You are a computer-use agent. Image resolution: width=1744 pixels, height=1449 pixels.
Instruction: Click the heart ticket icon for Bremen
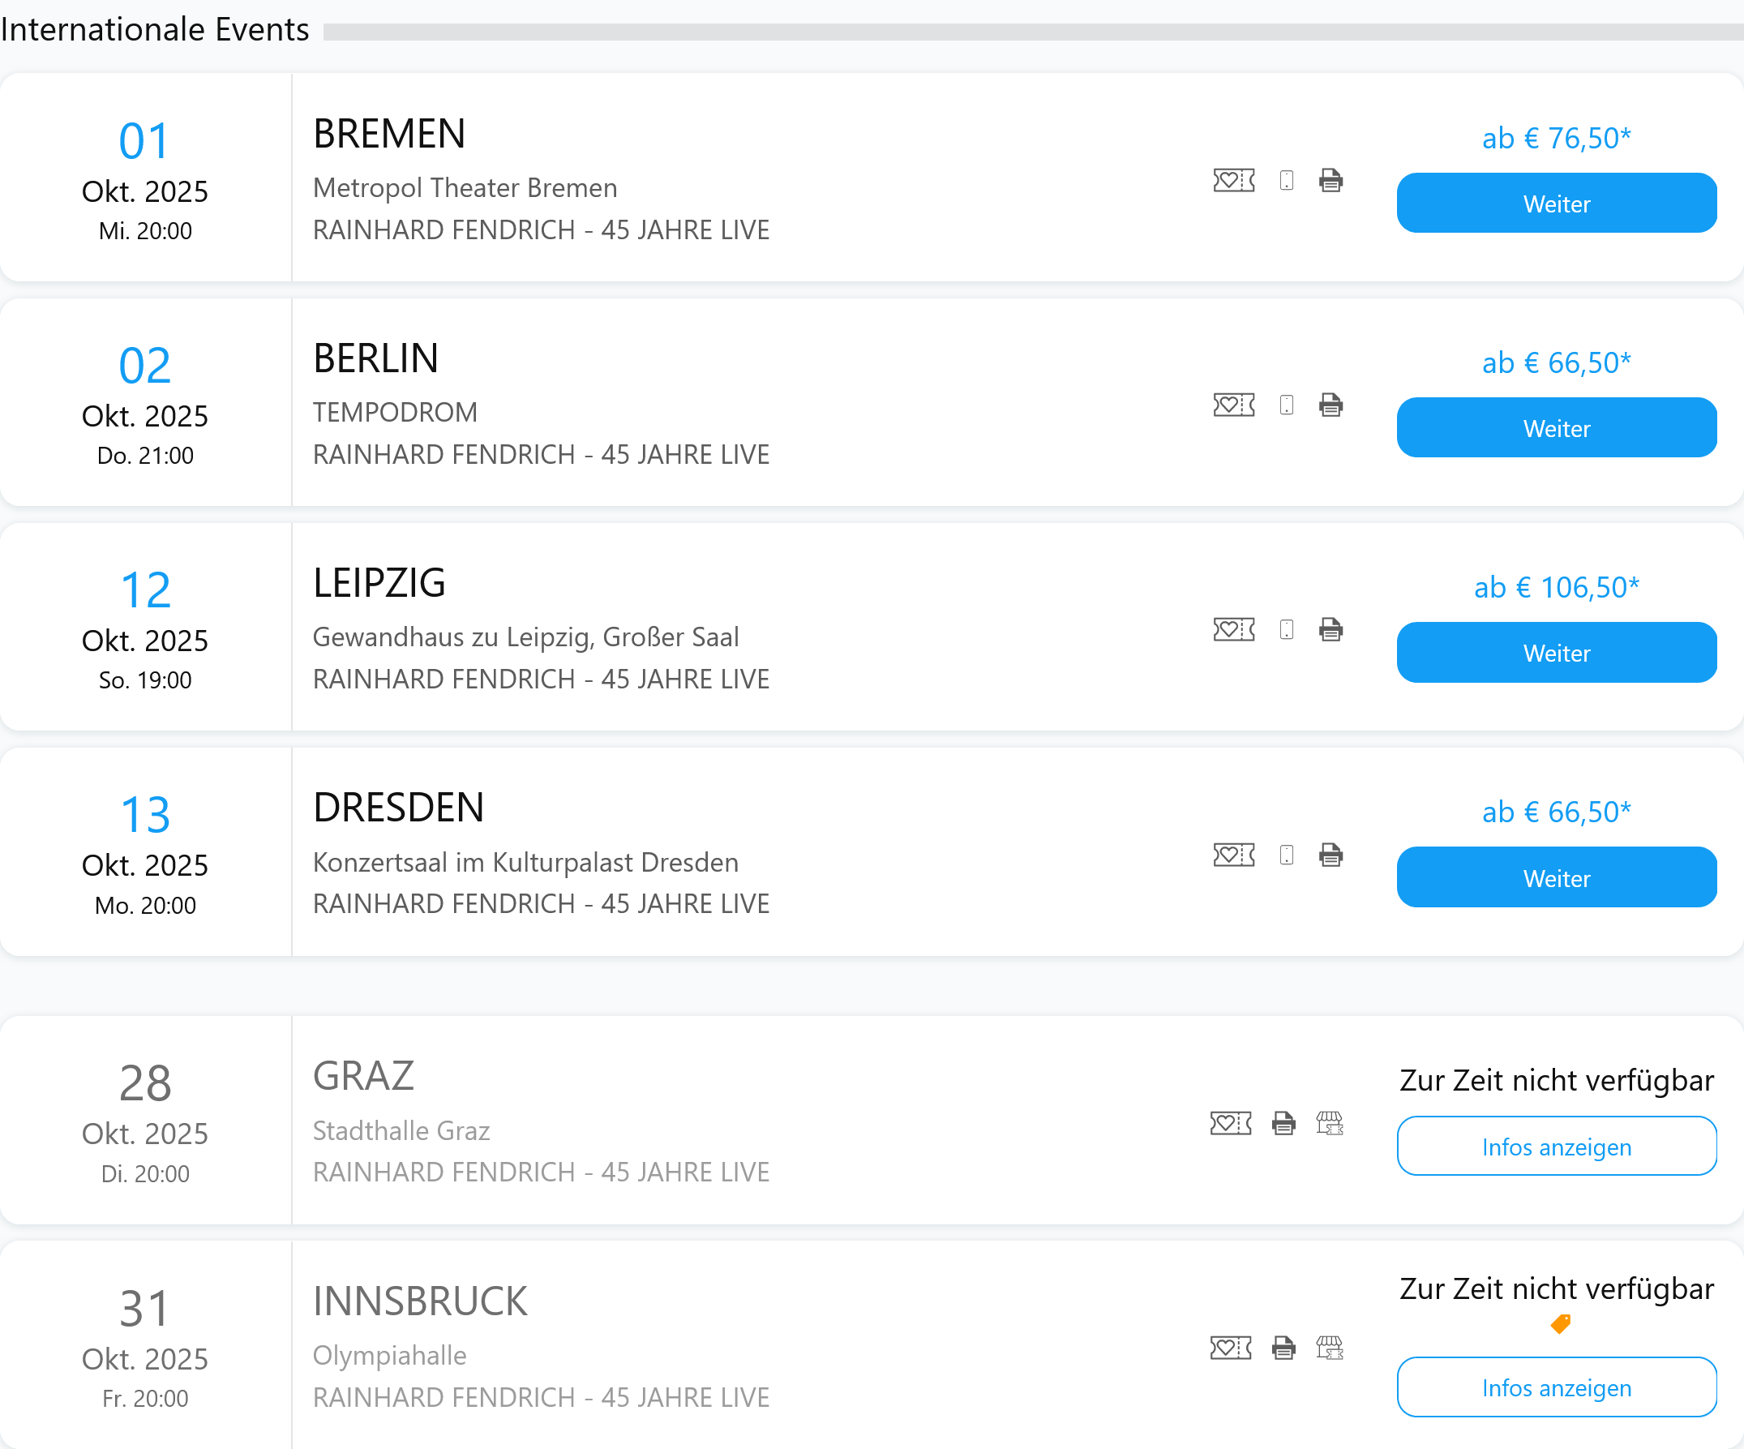click(x=1233, y=180)
